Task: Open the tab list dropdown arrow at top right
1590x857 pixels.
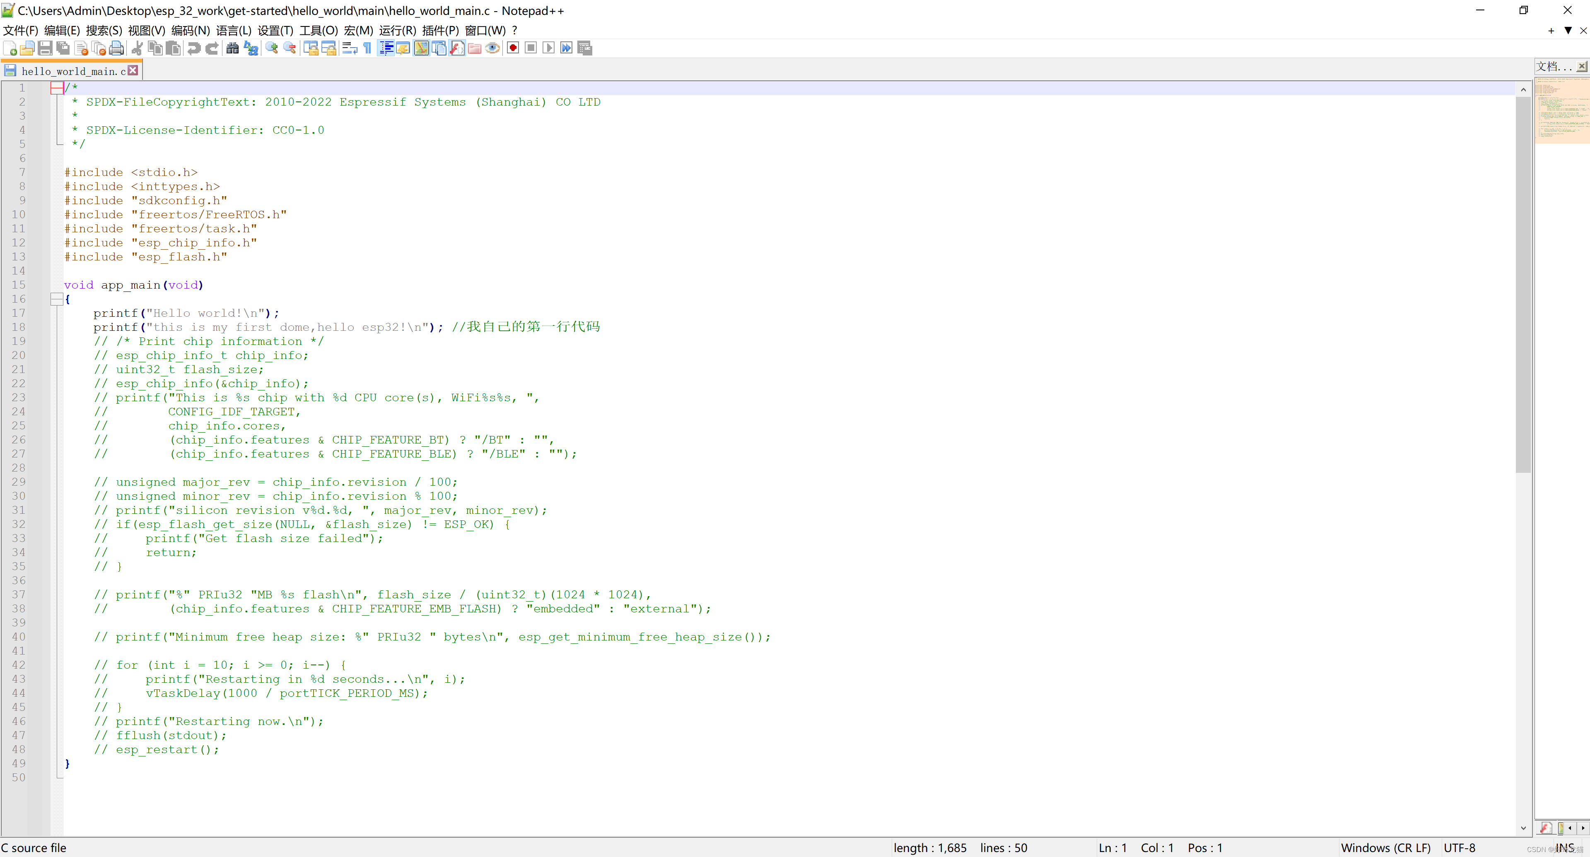Action: point(1568,30)
